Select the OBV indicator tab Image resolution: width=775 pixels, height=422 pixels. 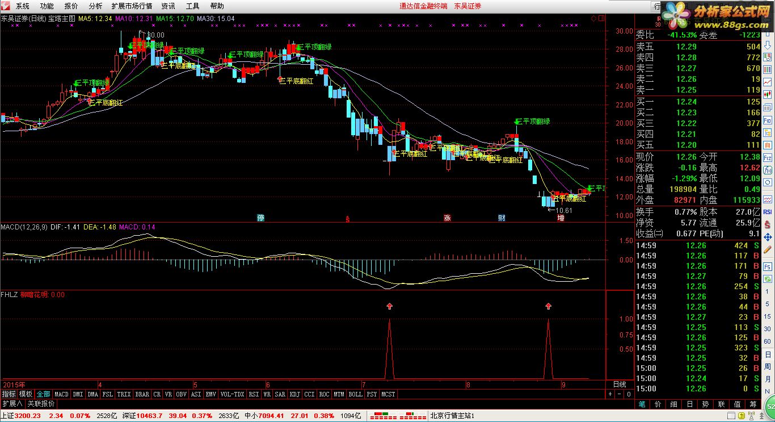coord(181,394)
